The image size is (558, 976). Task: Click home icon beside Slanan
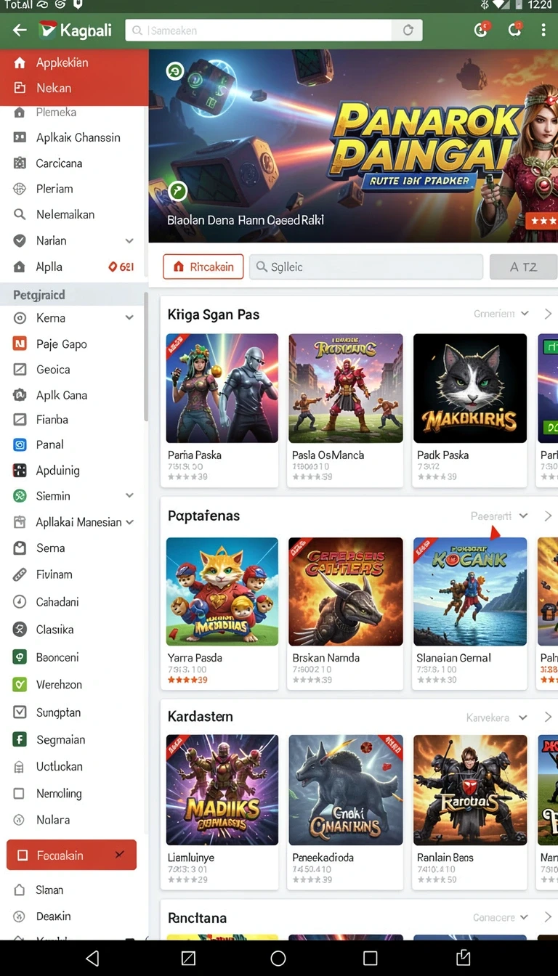pos(20,890)
